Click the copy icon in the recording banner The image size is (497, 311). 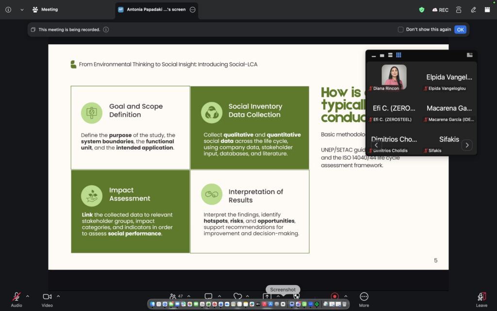pos(33,30)
